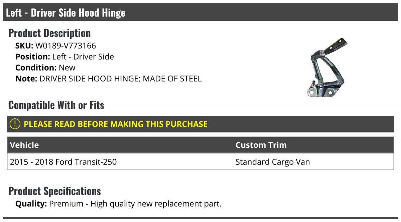Click the 'Note:' bold label

tap(26, 79)
